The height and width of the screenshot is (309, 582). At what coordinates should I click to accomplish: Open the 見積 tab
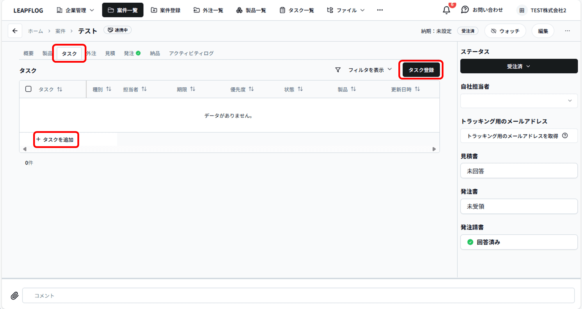point(110,53)
